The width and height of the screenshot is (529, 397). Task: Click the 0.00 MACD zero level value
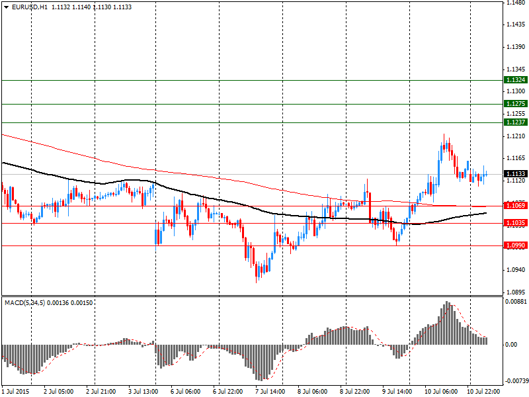pos(511,345)
